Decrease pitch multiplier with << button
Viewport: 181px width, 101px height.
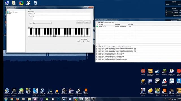click(78, 41)
